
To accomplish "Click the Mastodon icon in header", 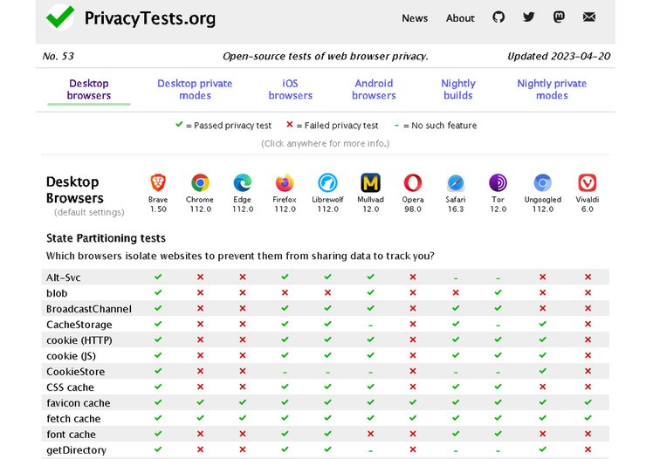I will [x=559, y=17].
